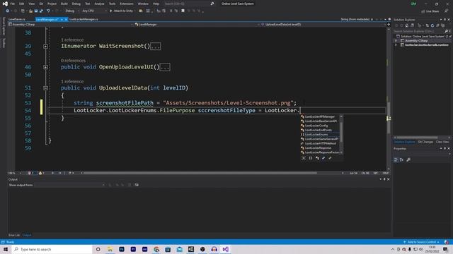Image resolution: width=453 pixels, height=254 pixels.
Task: Click the Navigate Backward toolbar icon
Action: (7, 11)
